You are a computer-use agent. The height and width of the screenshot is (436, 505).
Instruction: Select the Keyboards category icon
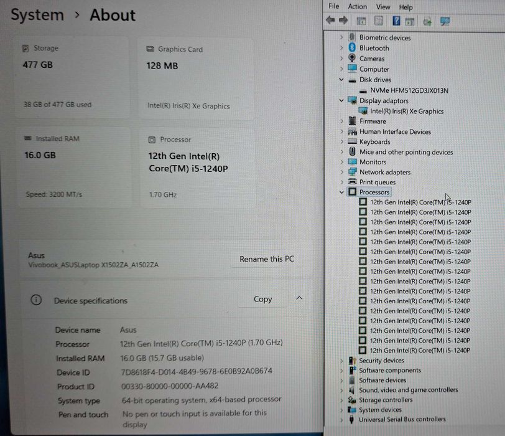[x=353, y=141]
